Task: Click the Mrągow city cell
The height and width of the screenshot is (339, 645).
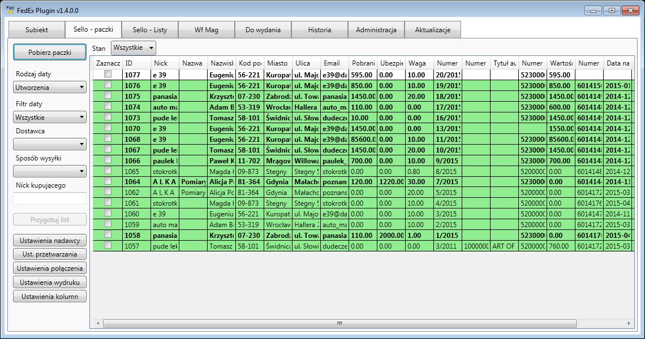Action: 278,160
